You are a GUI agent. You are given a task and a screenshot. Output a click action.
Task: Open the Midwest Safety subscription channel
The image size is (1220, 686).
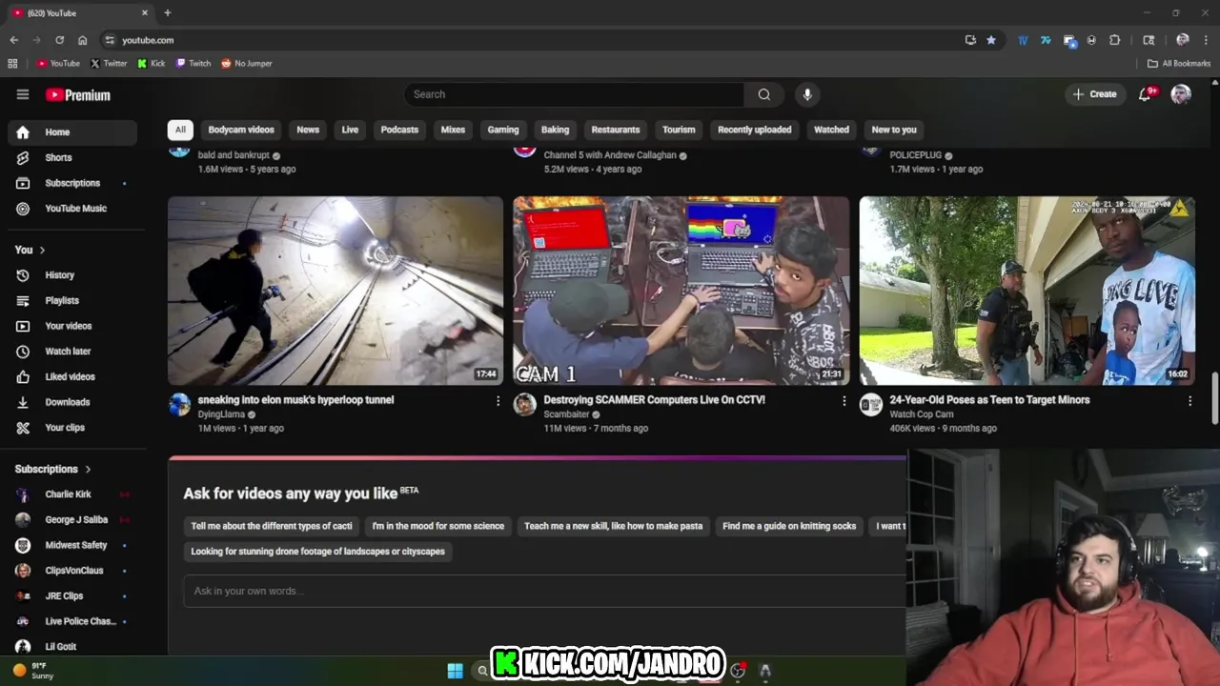point(72,545)
